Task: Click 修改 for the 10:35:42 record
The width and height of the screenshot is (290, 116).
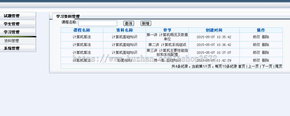Action: click(256, 37)
